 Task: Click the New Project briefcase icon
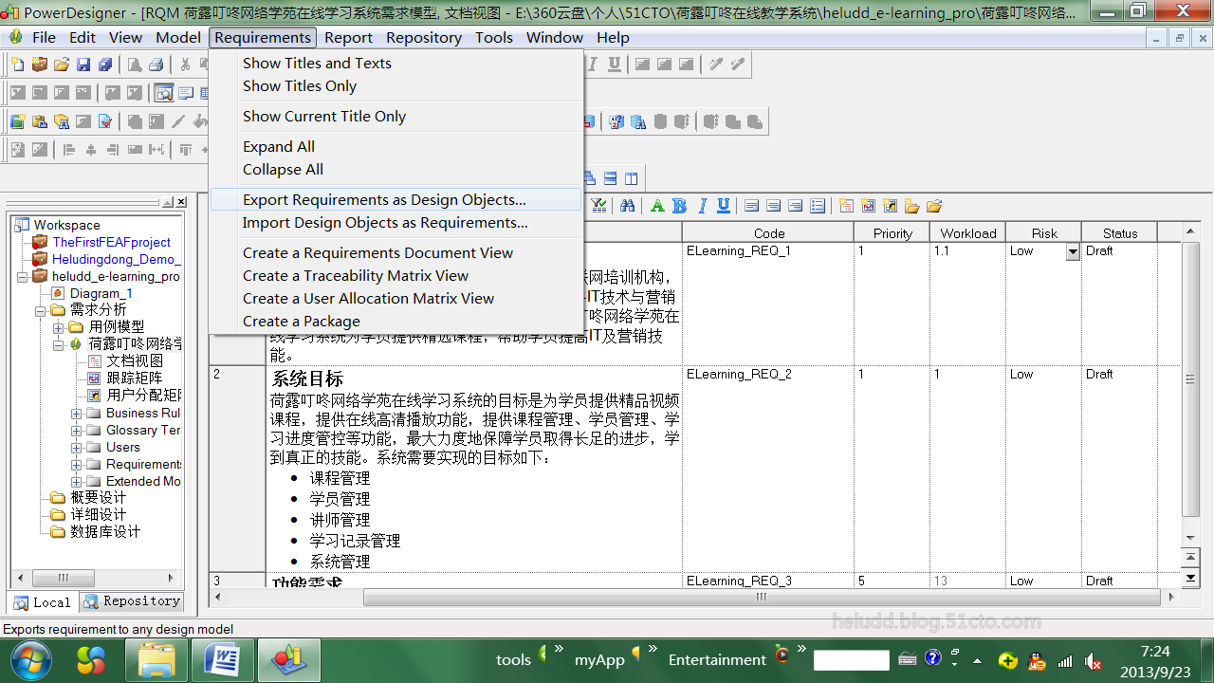pos(39,65)
